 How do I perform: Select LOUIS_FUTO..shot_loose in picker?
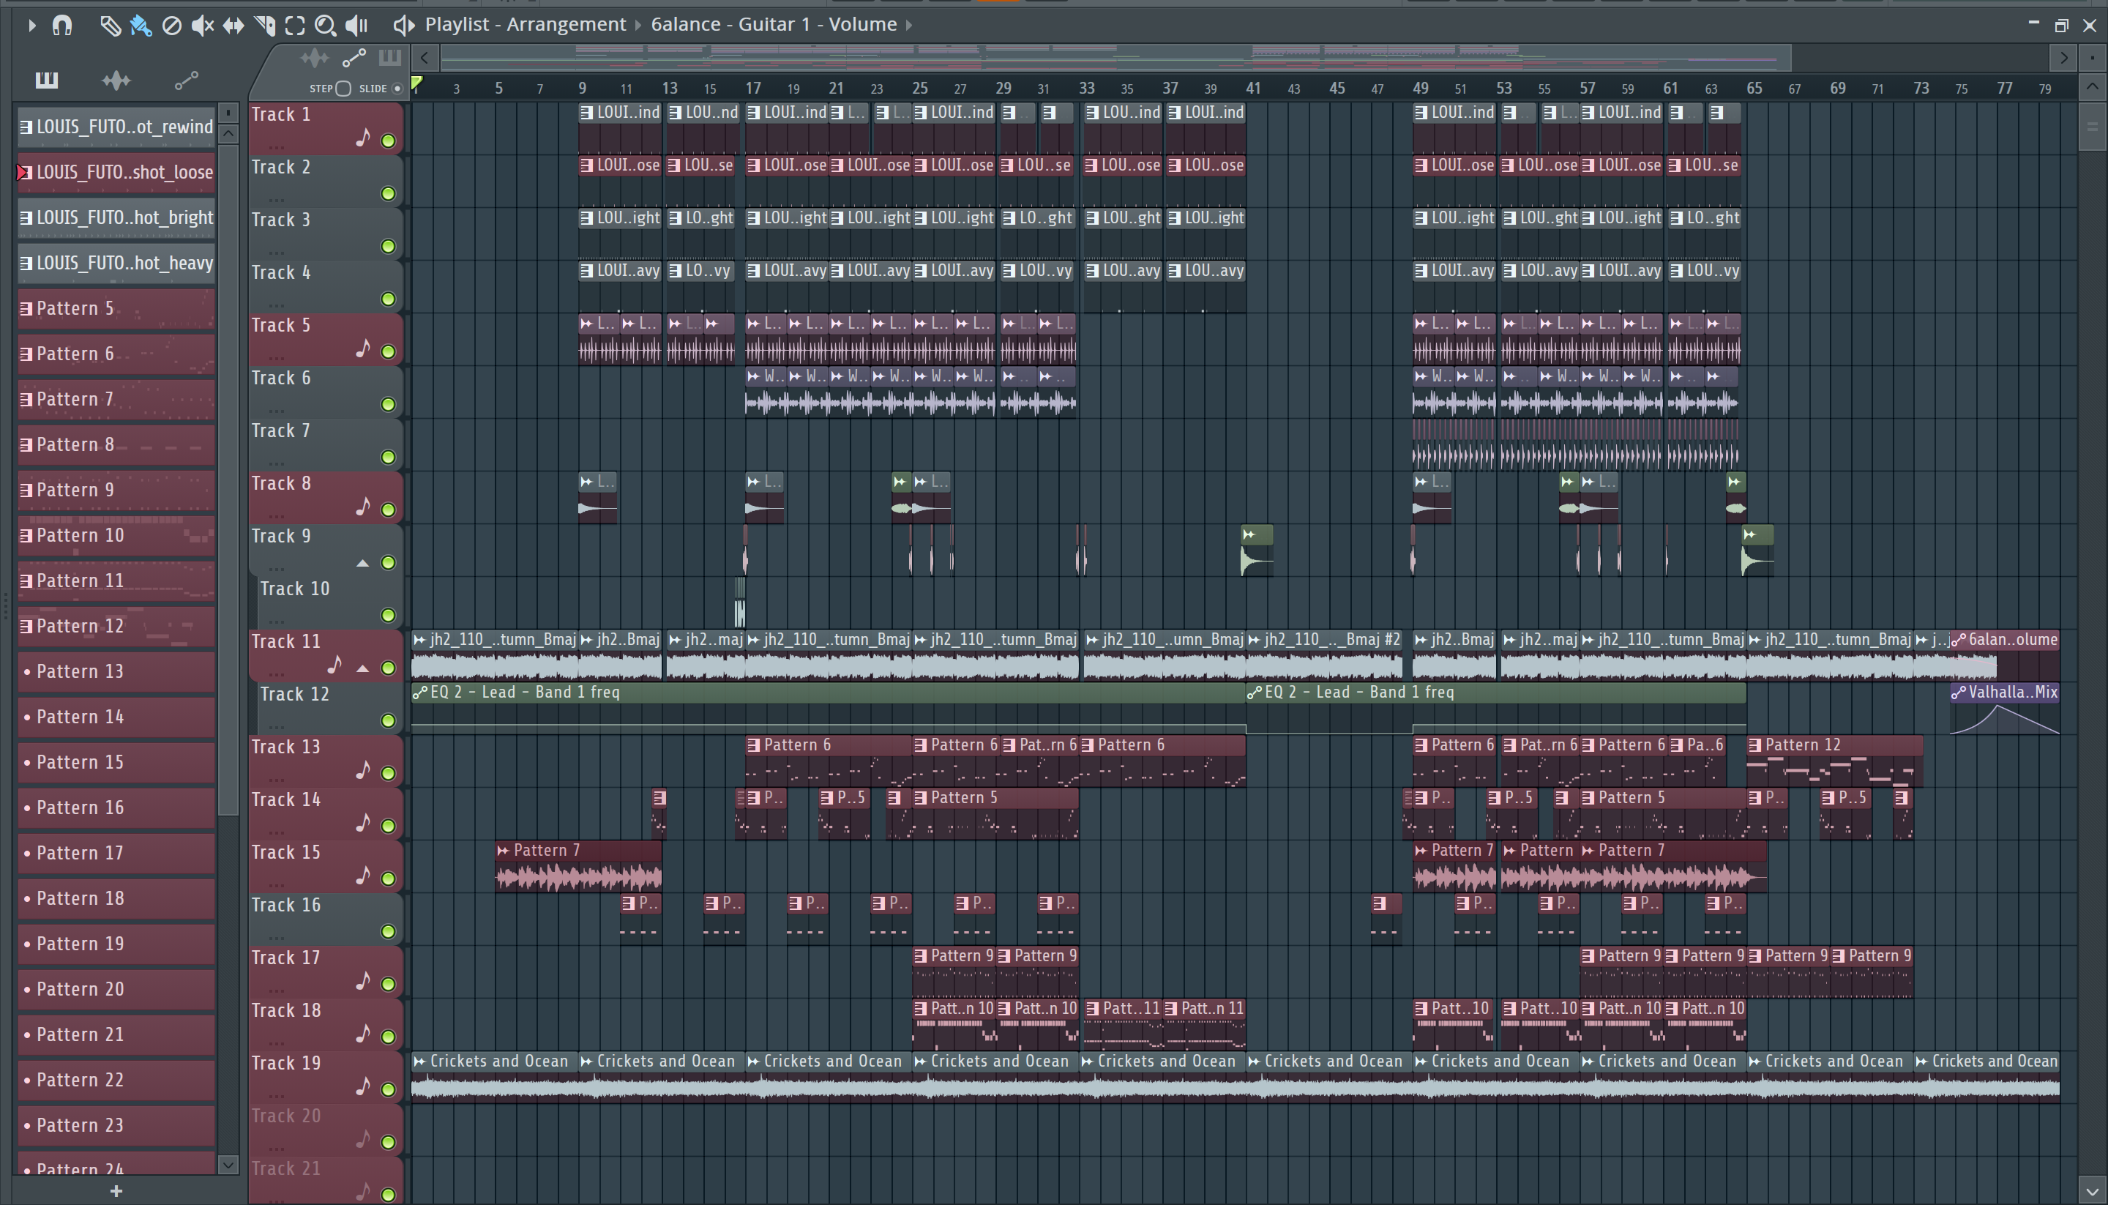(116, 172)
